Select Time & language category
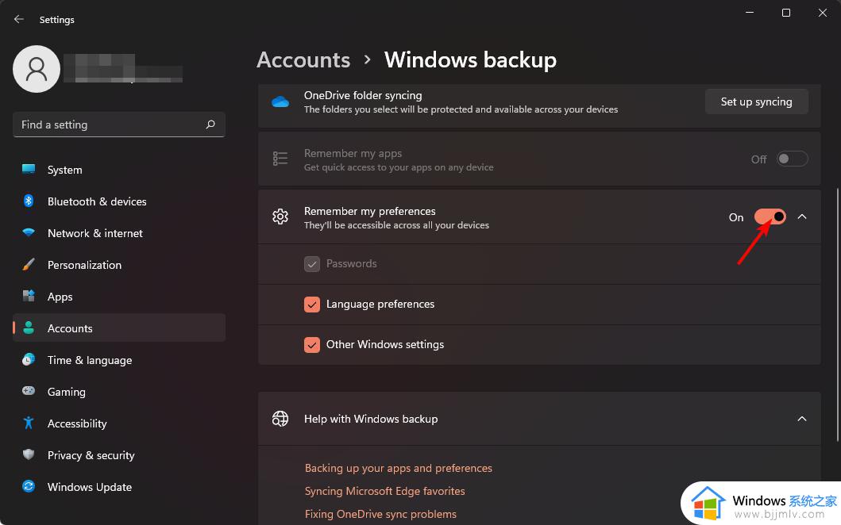 click(x=119, y=359)
